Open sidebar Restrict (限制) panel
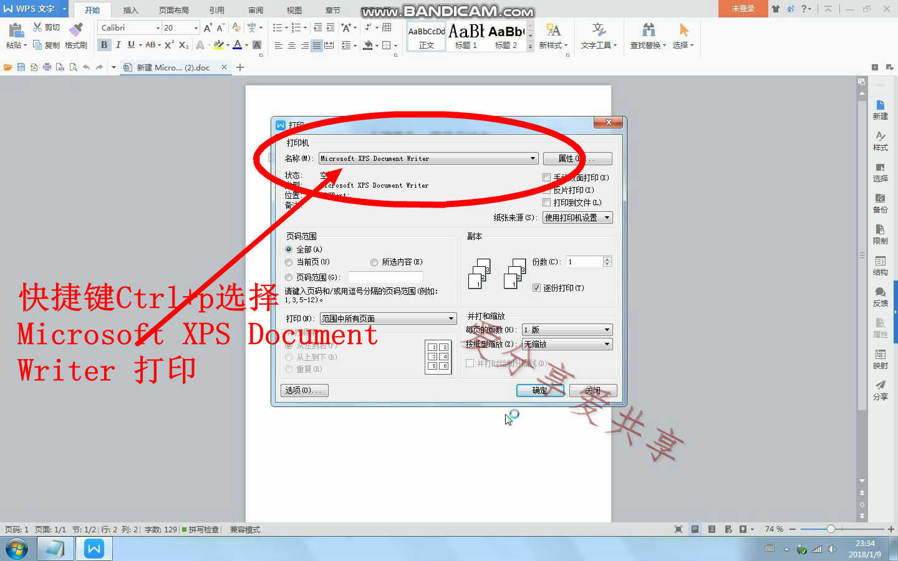898x561 pixels. point(880,234)
